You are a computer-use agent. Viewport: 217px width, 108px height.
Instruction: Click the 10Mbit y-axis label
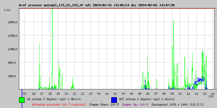point(13,49)
